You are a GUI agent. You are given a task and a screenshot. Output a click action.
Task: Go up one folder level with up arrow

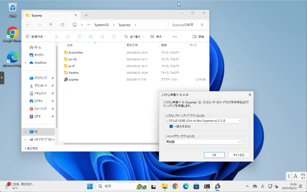51,25
